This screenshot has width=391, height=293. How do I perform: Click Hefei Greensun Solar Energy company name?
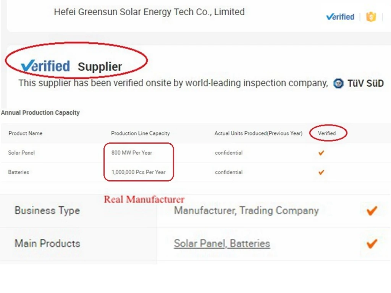[x=149, y=12]
